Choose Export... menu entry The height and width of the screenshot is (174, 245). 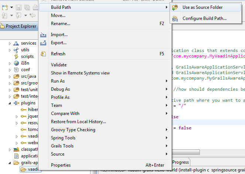pyautogui.click(x=105, y=43)
